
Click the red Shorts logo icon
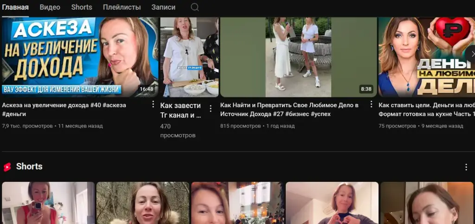[7, 167]
